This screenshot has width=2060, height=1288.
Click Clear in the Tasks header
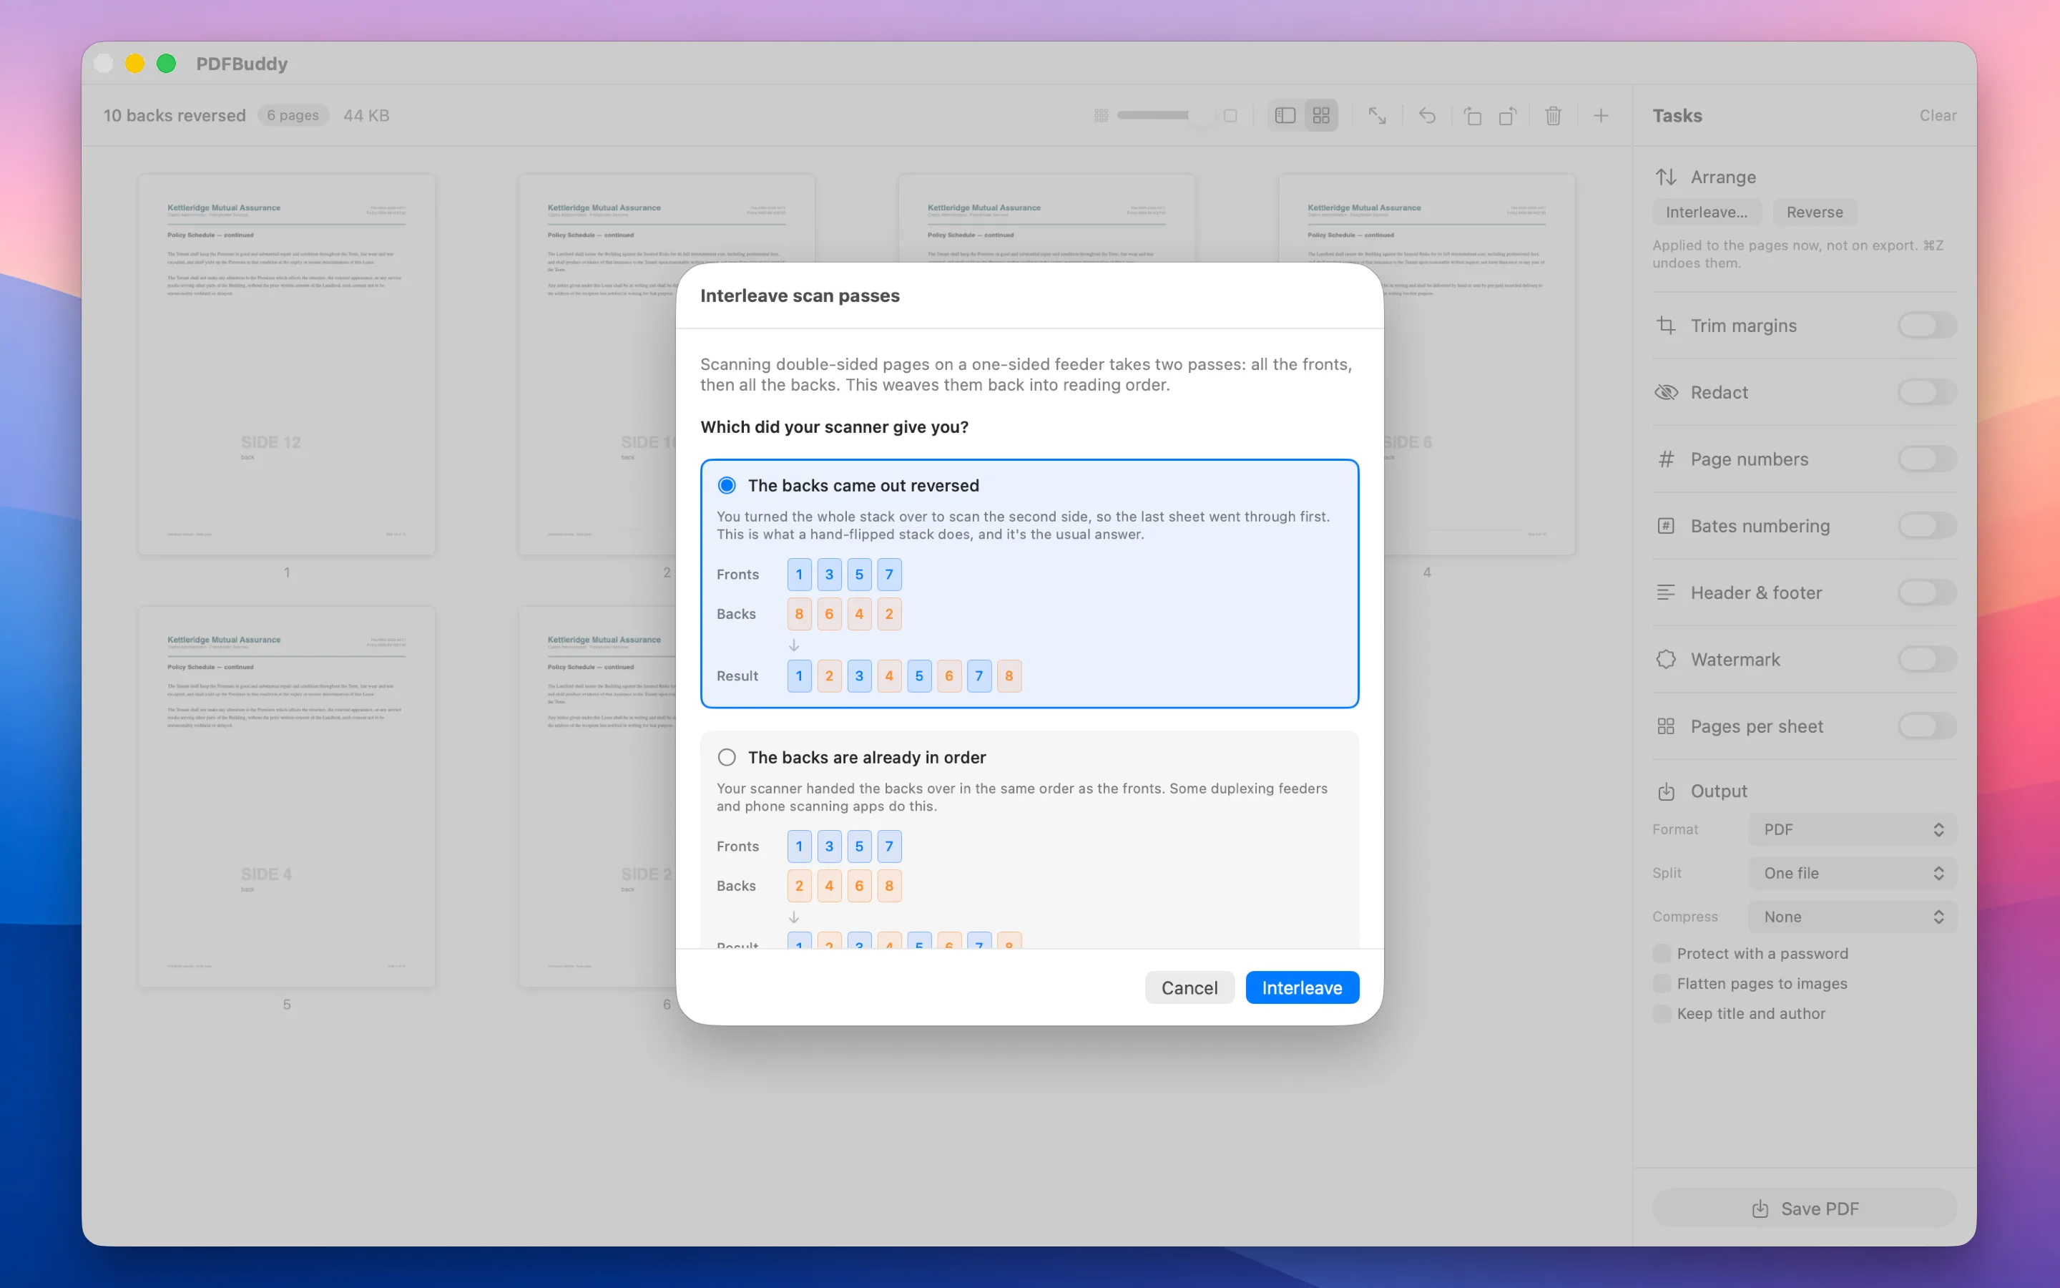pyautogui.click(x=1938, y=116)
